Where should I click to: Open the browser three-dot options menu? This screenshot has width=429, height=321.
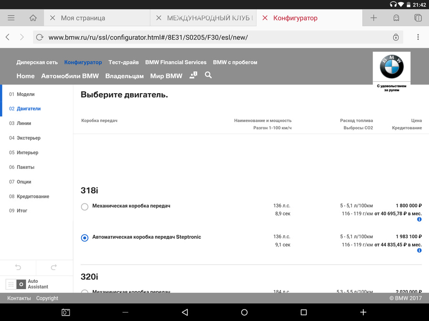pos(418,37)
